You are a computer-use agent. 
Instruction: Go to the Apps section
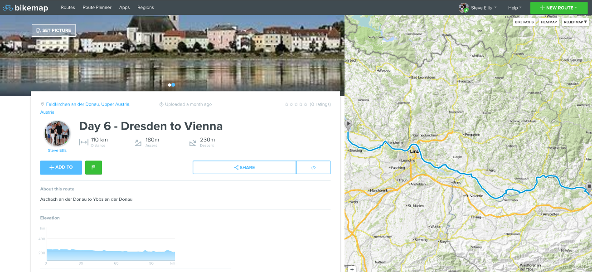tap(124, 8)
